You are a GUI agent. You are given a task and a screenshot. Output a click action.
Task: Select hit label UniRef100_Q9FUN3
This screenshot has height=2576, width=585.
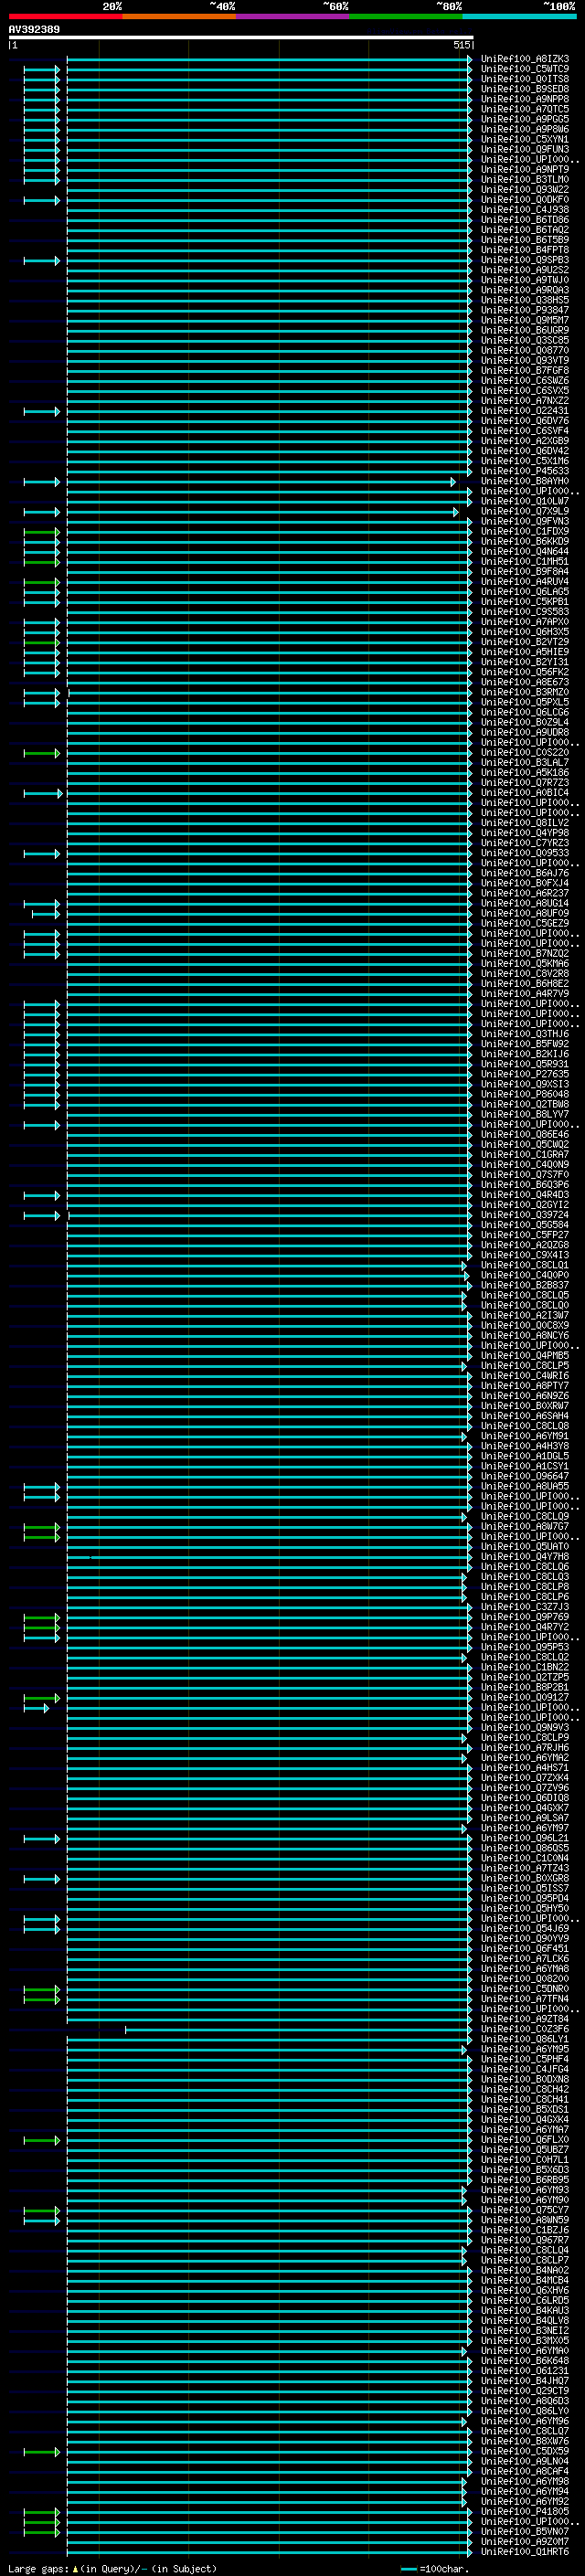click(525, 149)
